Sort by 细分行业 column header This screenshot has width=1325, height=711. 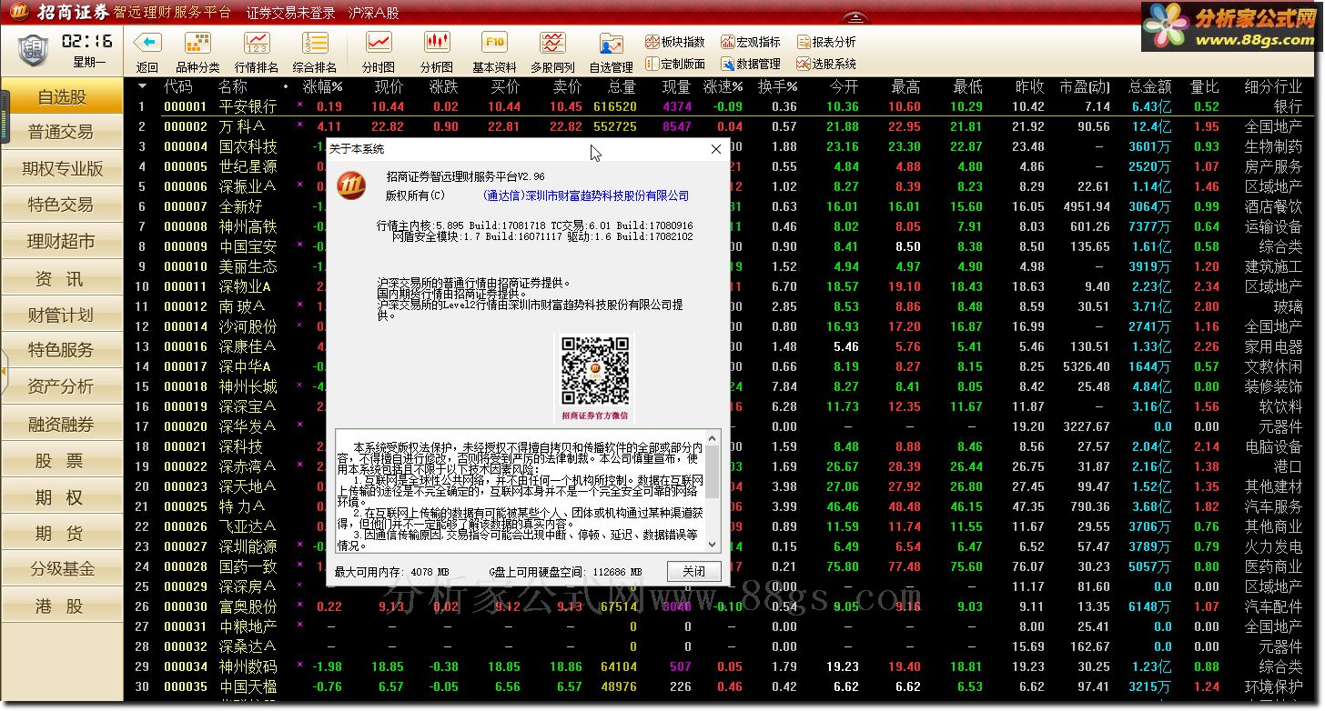[1273, 87]
